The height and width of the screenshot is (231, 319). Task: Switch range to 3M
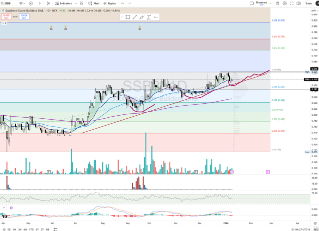click(x=20, y=230)
